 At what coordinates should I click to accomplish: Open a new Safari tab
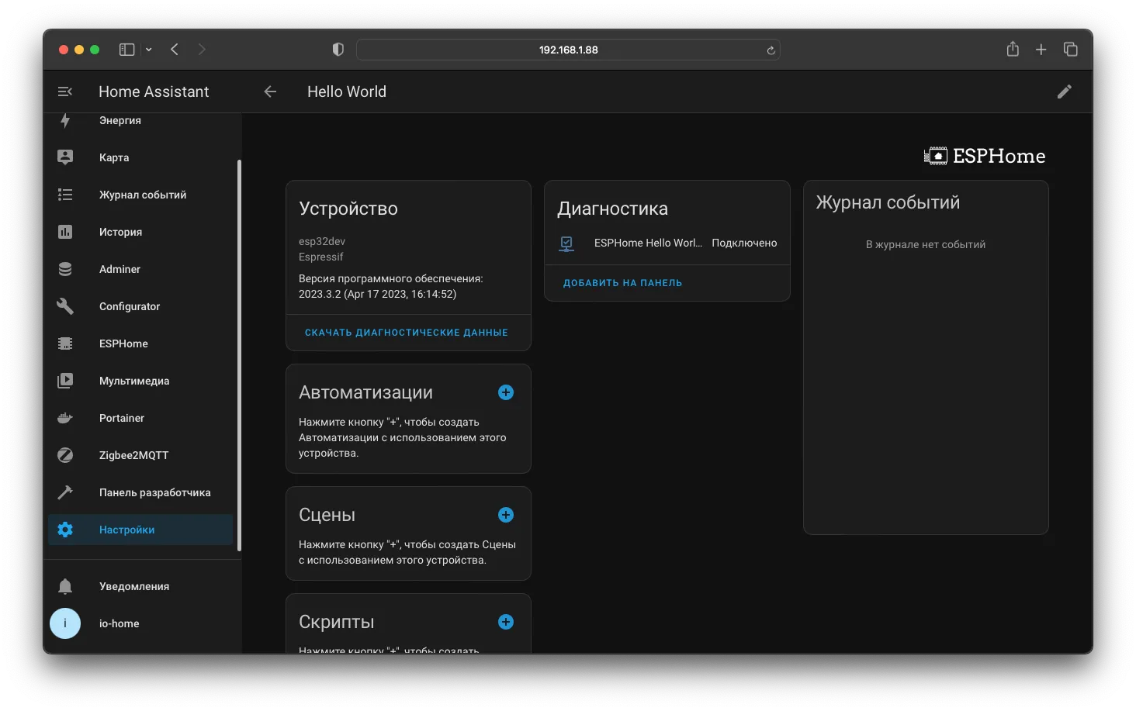(x=1041, y=50)
